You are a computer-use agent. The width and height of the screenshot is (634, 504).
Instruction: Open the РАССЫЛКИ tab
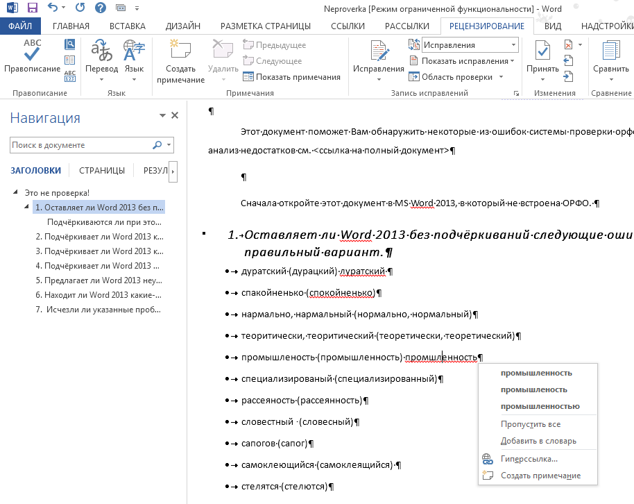tap(407, 26)
